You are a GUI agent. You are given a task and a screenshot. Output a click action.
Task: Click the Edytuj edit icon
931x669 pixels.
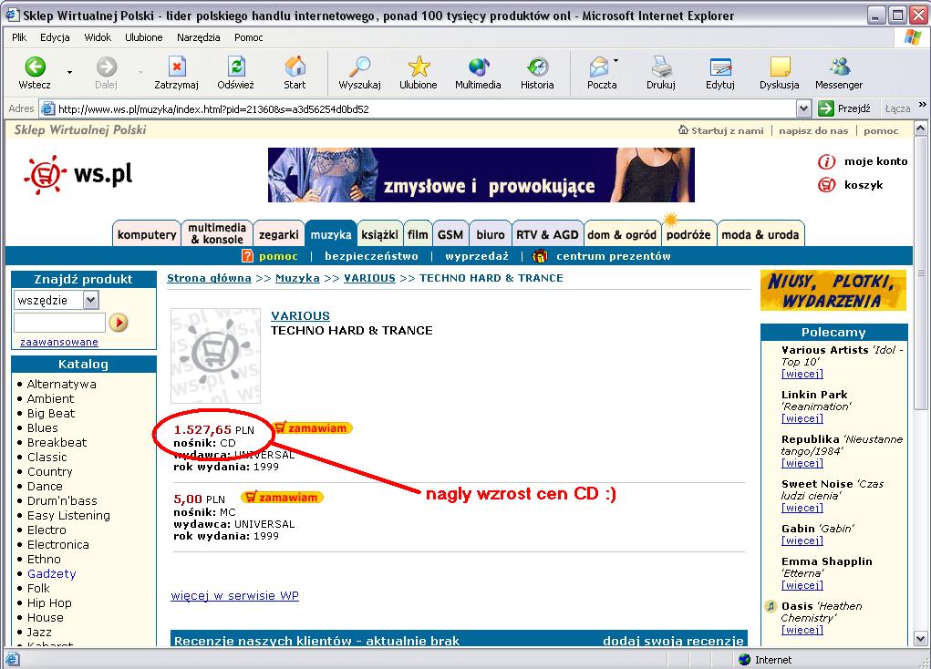pos(720,67)
